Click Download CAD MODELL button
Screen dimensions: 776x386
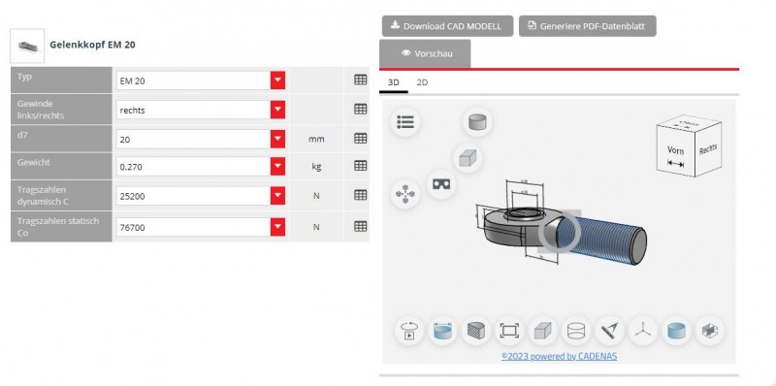coord(447,26)
